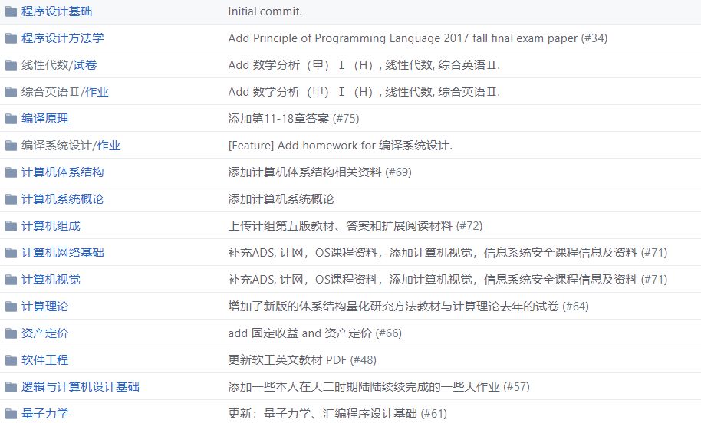Open the 计算机系统概论 folder
The width and height of the screenshot is (701, 423).
click(62, 199)
